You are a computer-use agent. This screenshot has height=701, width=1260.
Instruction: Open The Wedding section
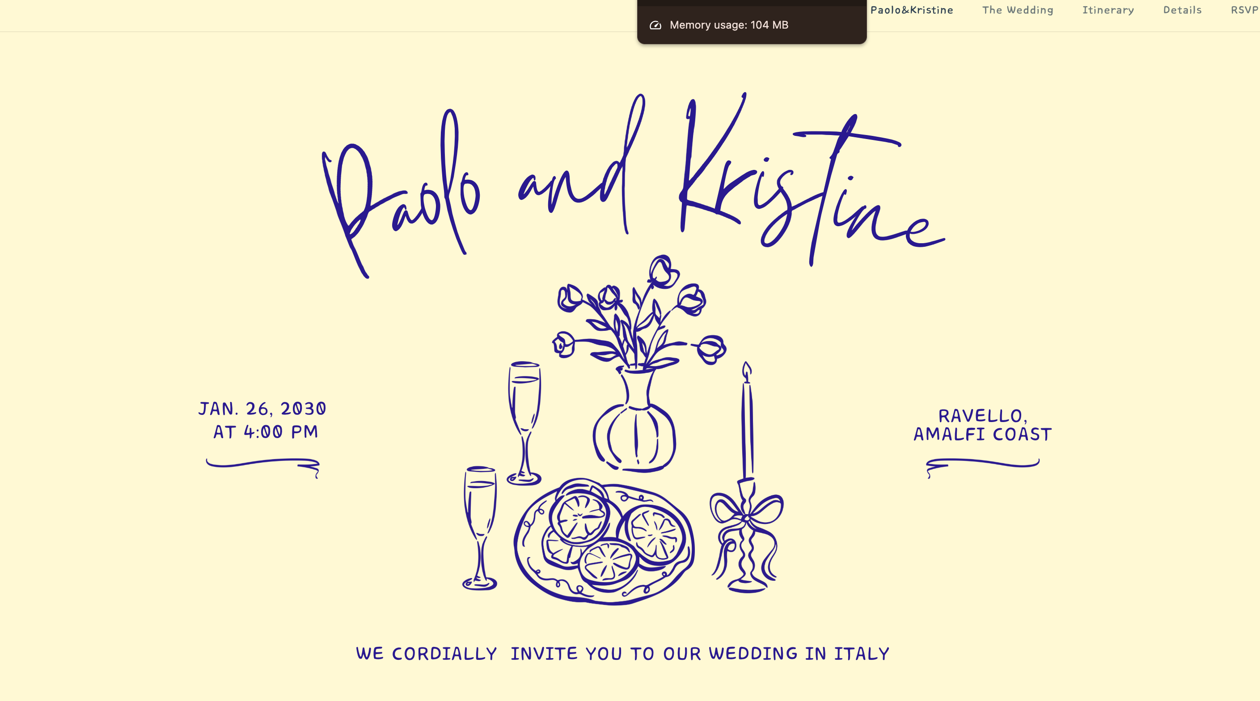pos(1017,10)
